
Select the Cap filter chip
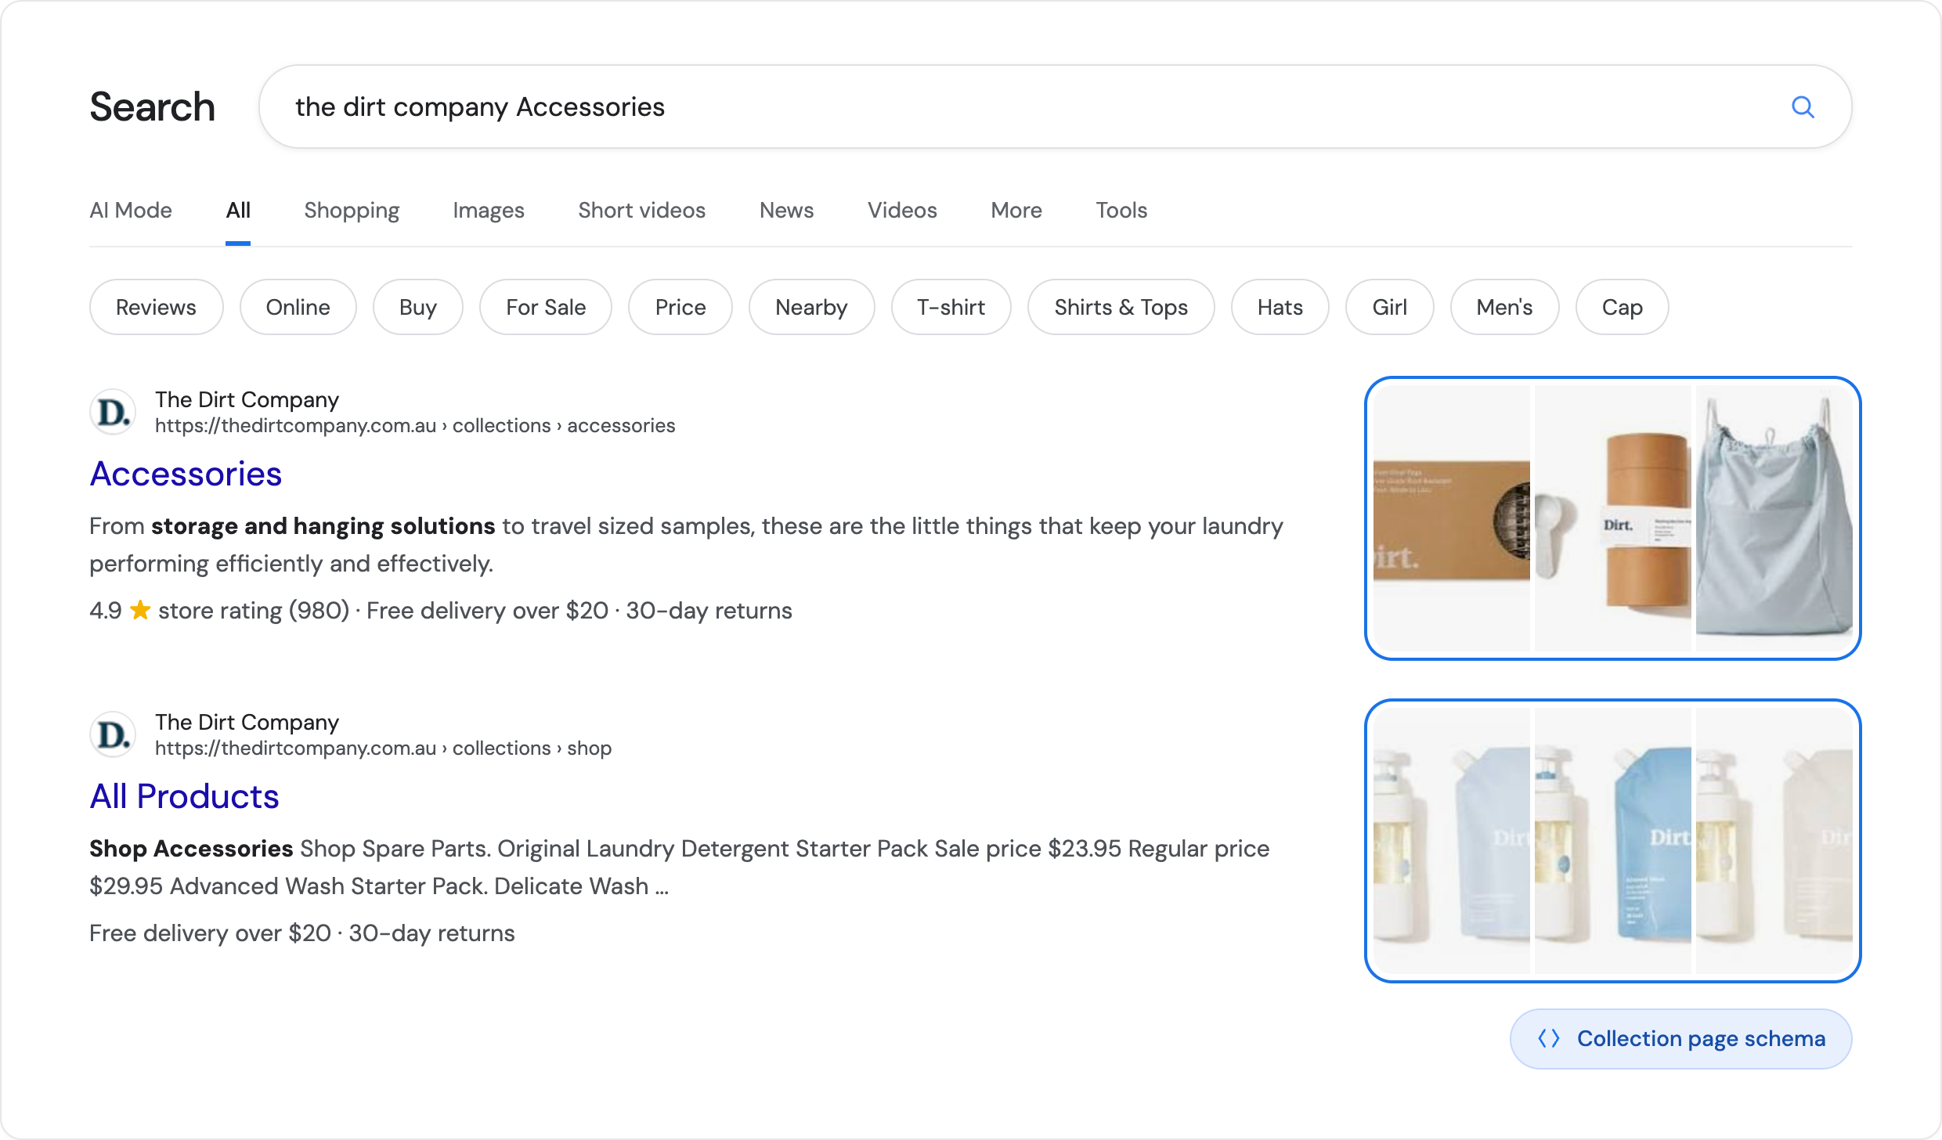point(1622,307)
